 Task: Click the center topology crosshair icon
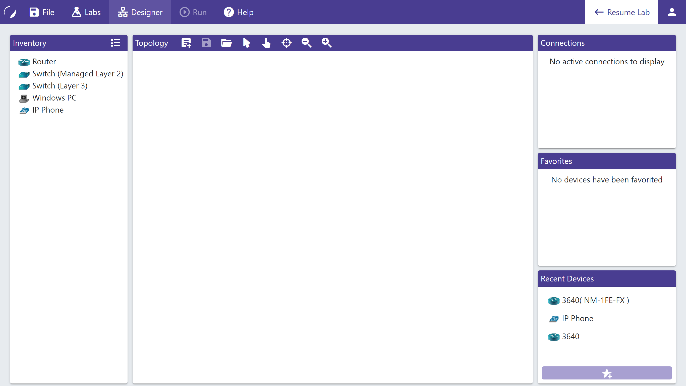tap(287, 43)
